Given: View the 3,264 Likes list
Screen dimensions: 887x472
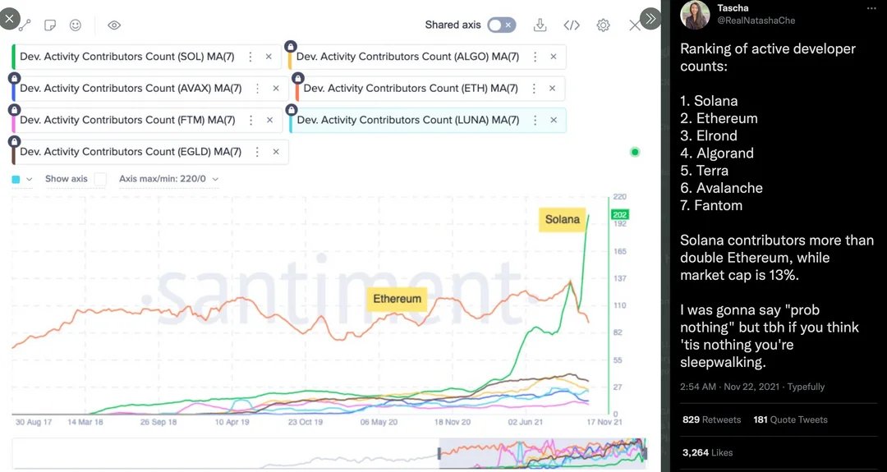Looking at the screenshot, I should [708, 452].
